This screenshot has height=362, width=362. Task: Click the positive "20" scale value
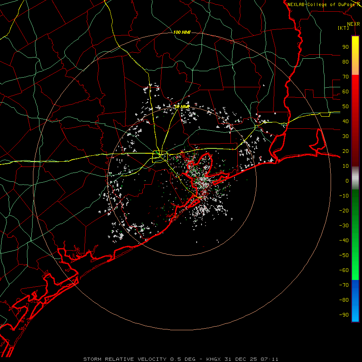coord(346,151)
